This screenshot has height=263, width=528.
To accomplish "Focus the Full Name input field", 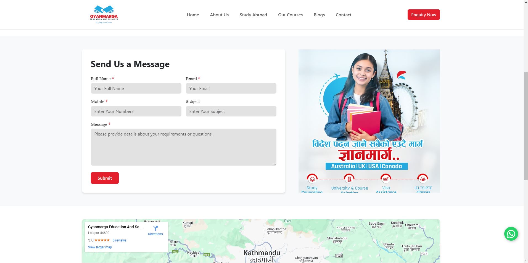I will (x=136, y=88).
